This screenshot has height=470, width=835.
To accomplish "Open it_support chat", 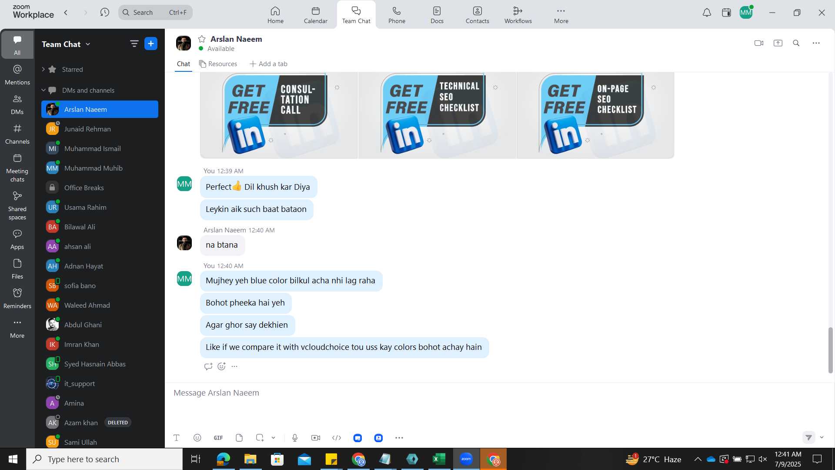I will (x=100, y=383).
